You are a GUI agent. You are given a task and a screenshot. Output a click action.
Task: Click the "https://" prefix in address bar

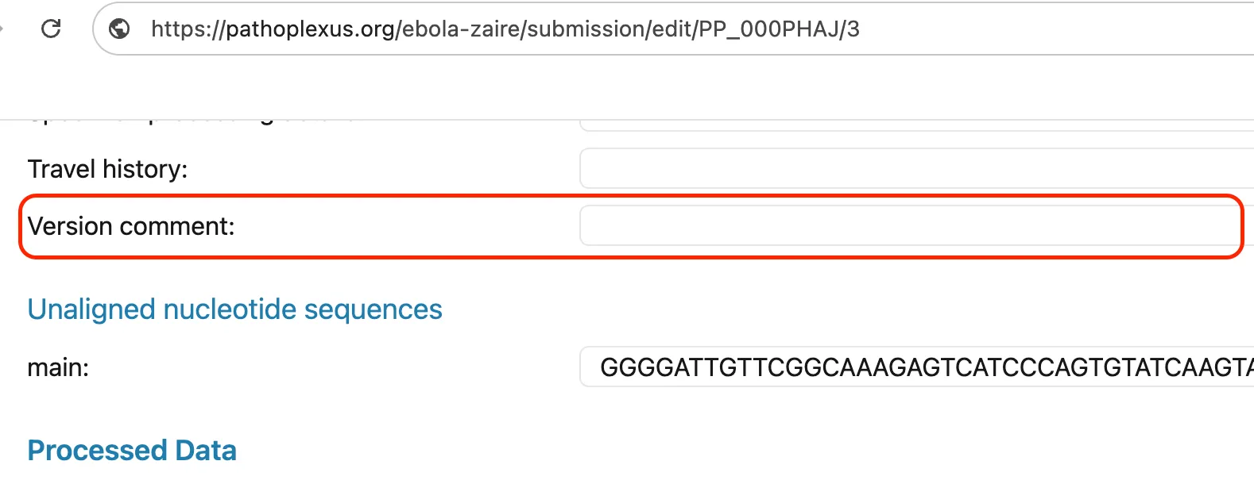click(x=188, y=29)
